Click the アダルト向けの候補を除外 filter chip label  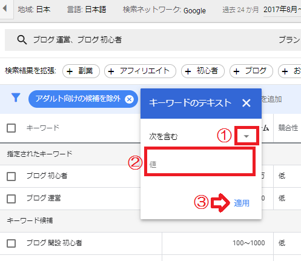(78, 99)
